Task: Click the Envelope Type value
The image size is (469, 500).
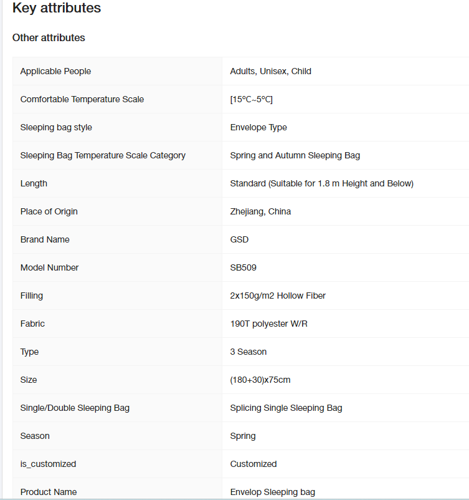Action: [x=258, y=127]
